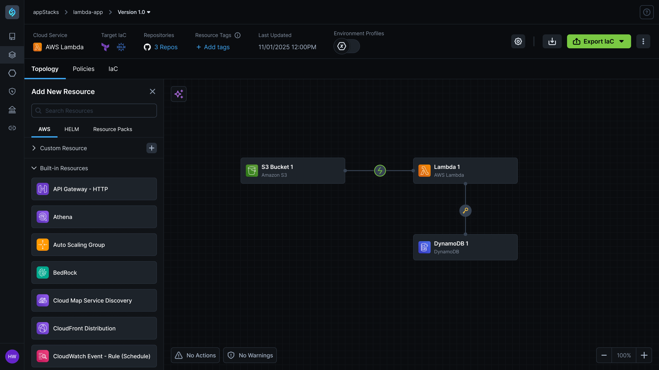Add the CloudWatch Event - Rule (Schedule) resource
The height and width of the screenshot is (370, 659).
pyautogui.click(x=94, y=356)
